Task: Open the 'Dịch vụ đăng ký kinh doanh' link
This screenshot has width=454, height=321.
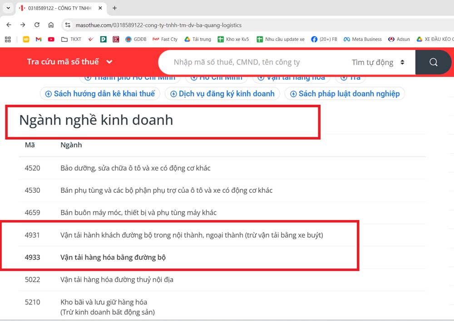Action: (223, 93)
